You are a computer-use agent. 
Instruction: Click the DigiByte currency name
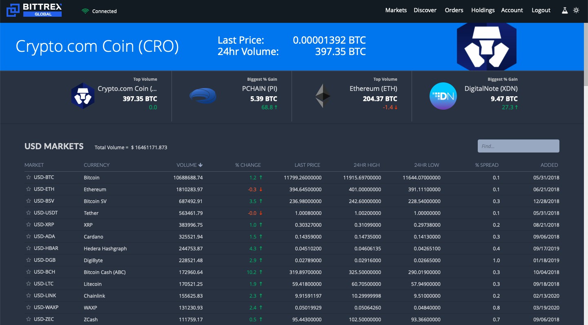point(93,260)
